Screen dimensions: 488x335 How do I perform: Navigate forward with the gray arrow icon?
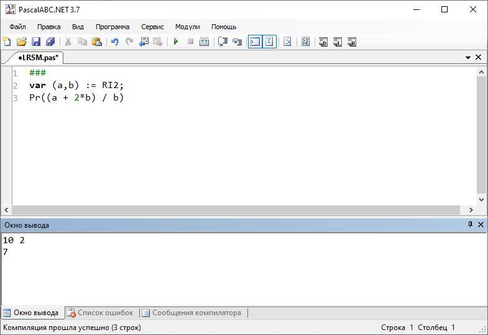[x=158, y=42]
